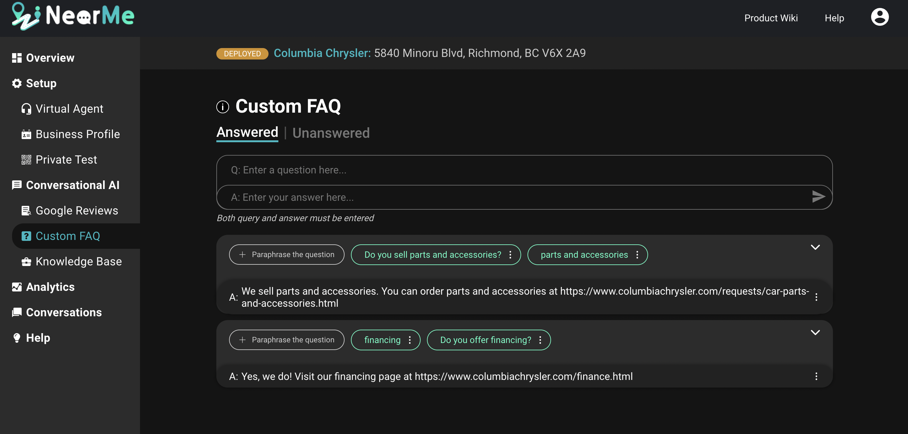Navigate to Virtual Agent settings
The height and width of the screenshot is (434, 908).
pos(69,108)
